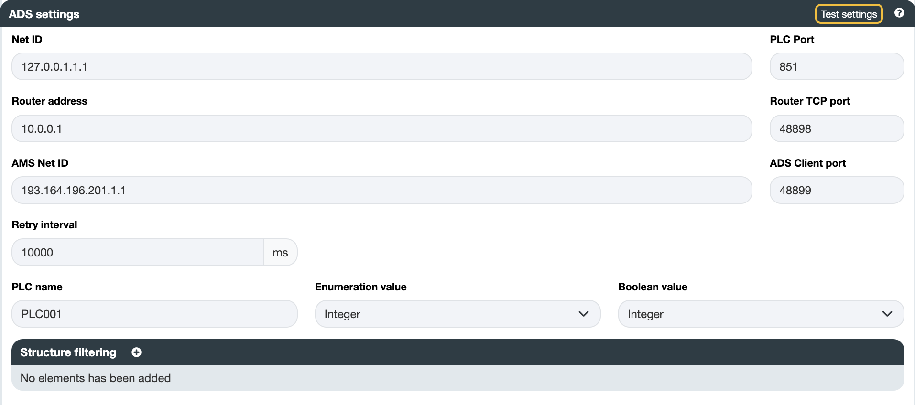The height and width of the screenshot is (405, 915).
Task: Select the Router TCP port field 48898
Action: click(x=837, y=128)
